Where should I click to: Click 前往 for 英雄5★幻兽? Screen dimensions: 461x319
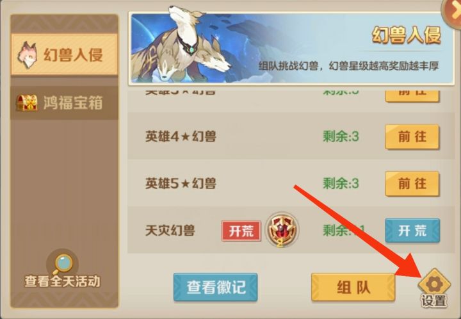(x=412, y=184)
